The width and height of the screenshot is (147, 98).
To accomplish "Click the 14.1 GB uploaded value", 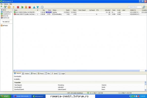I will pyautogui.click(x=108, y=12).
